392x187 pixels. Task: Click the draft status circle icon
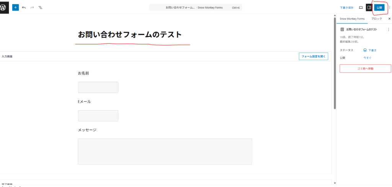pyautogui.click(x=365, y=50)
